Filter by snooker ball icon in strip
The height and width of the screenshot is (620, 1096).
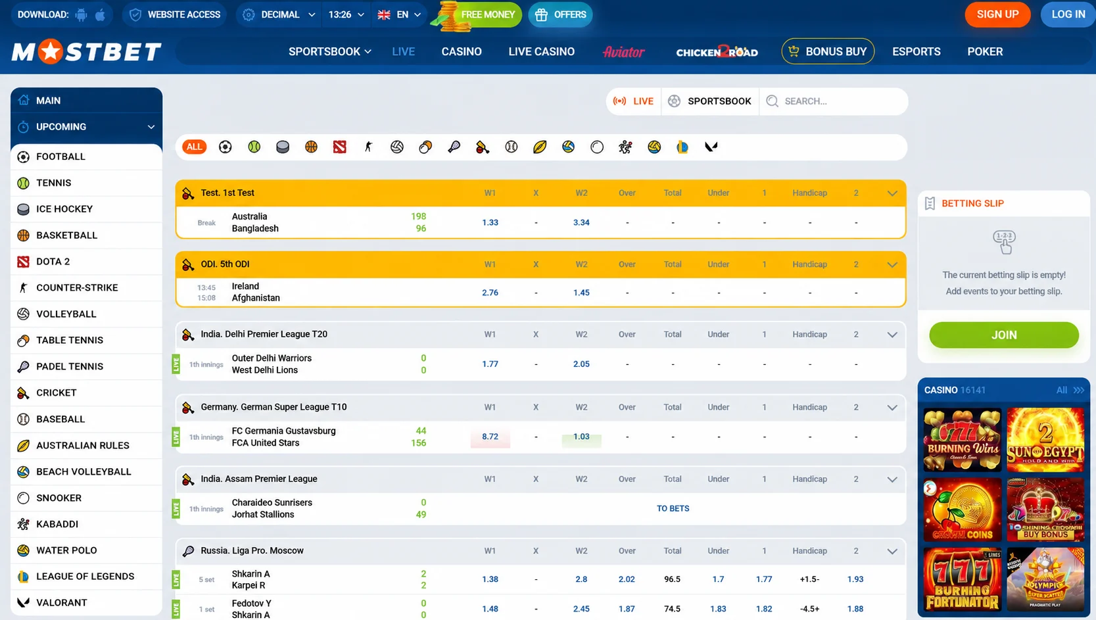click(597, 147)
